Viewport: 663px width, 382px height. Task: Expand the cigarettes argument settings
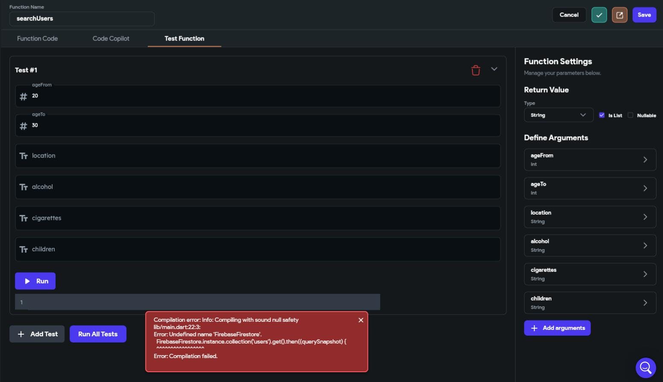[x=590, y=274]
